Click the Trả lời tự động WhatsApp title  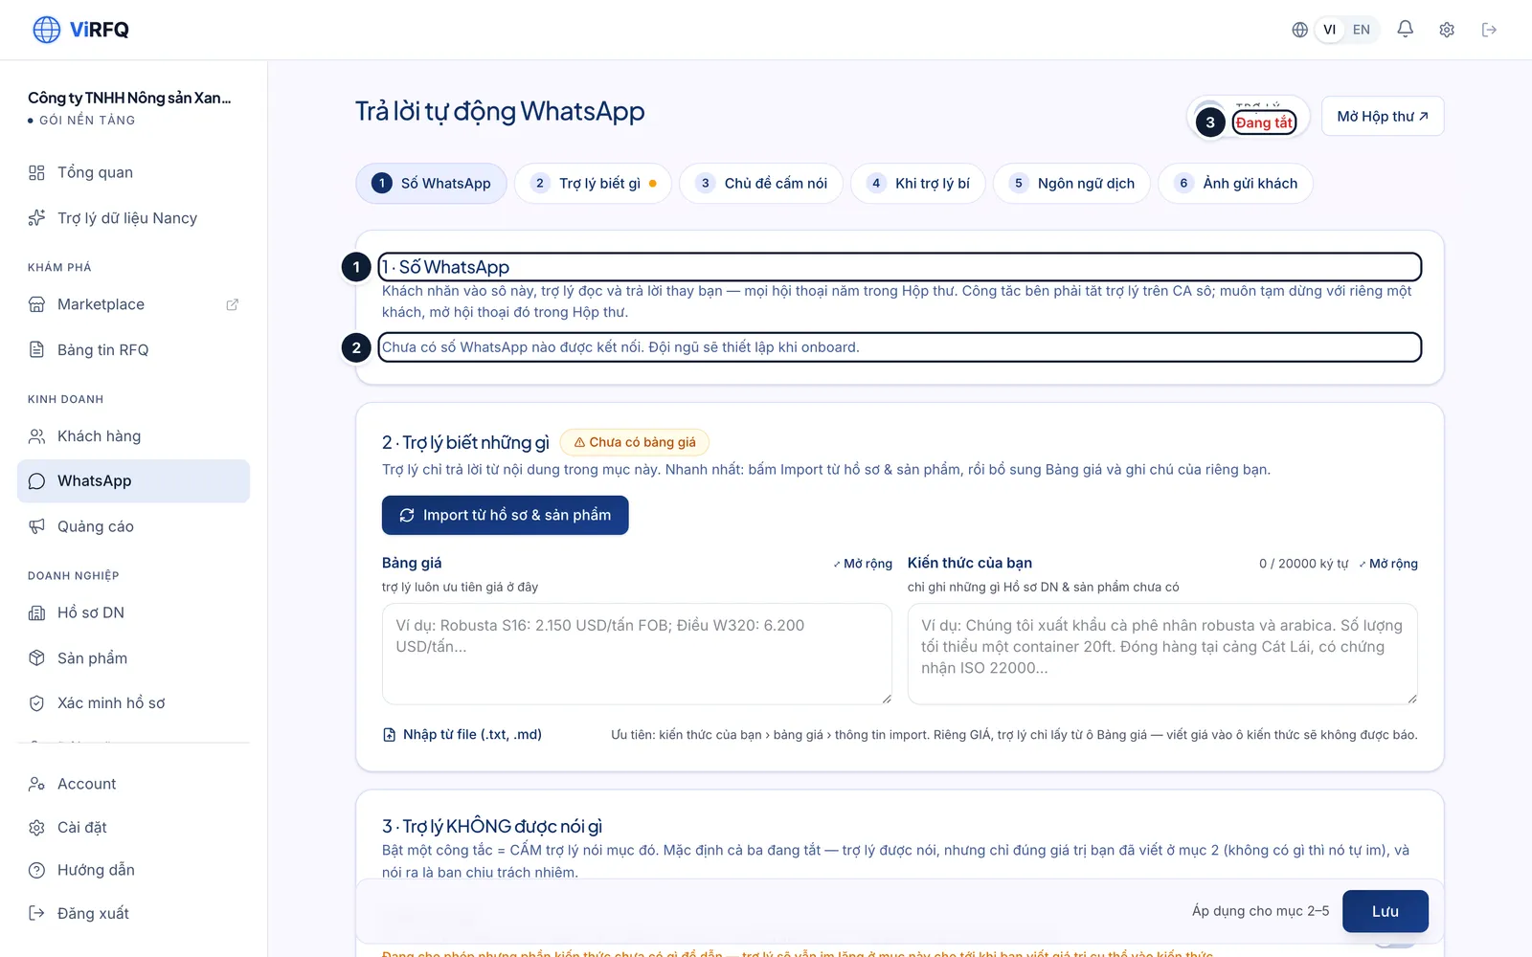tap(500, 112)
